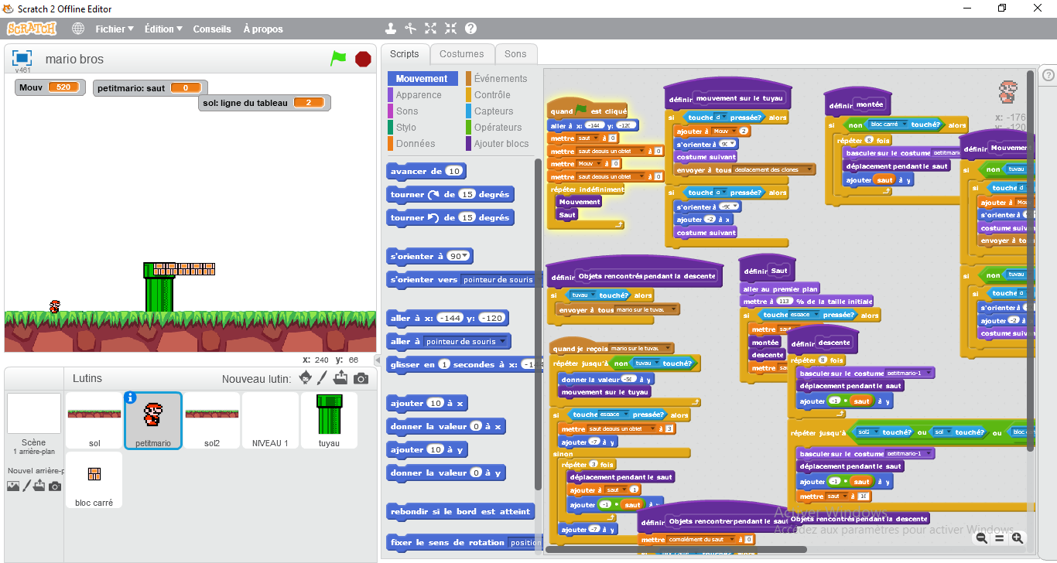Switch to the Costumes tab
Viewport: 1057px width, 563px height.
[x=462, y=54]
